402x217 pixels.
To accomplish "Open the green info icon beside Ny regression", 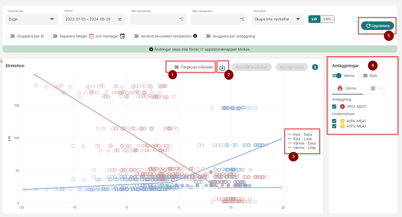I will coord(315,67).
